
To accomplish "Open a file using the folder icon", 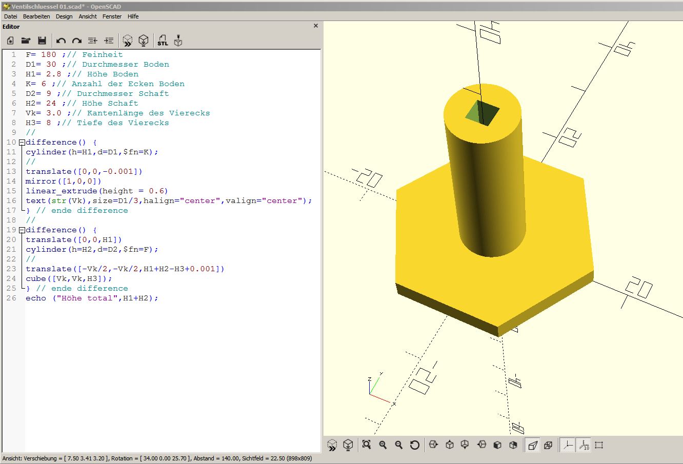I will [x=26, y=41].
